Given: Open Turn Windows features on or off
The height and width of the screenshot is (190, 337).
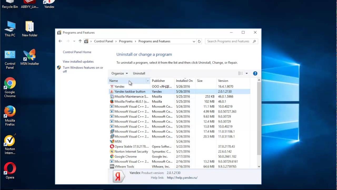Looking at the screenshot, I should click(x=83, y=69).
